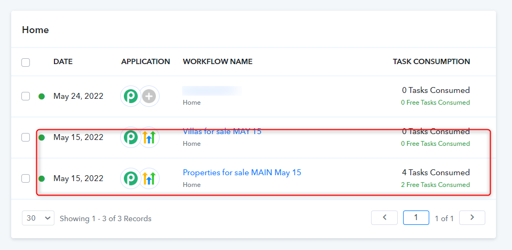Open the 30 records-per-page dropdown
The width and height of the screenshot is (512, 250).
coord(38,218)
